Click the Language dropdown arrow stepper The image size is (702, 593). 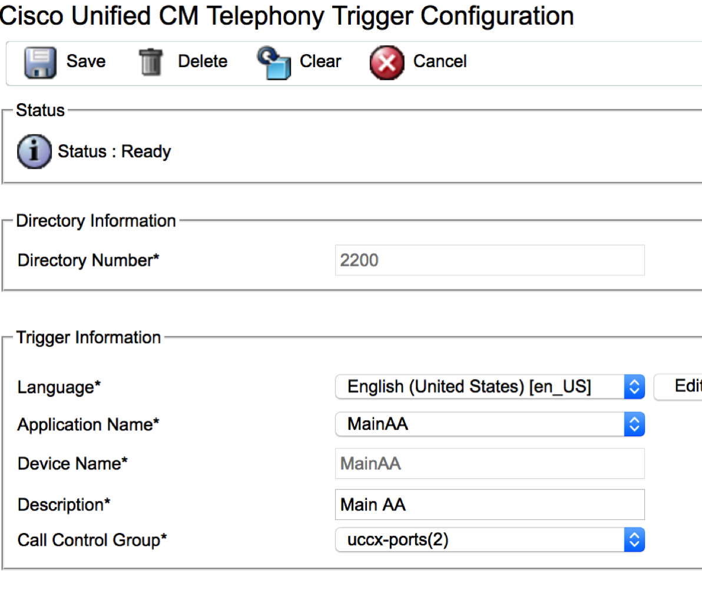(634, 387)
